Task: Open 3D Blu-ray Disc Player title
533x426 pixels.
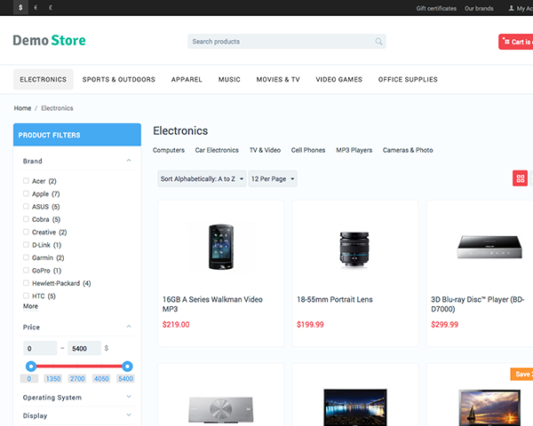Action: [x=478, y=304]
